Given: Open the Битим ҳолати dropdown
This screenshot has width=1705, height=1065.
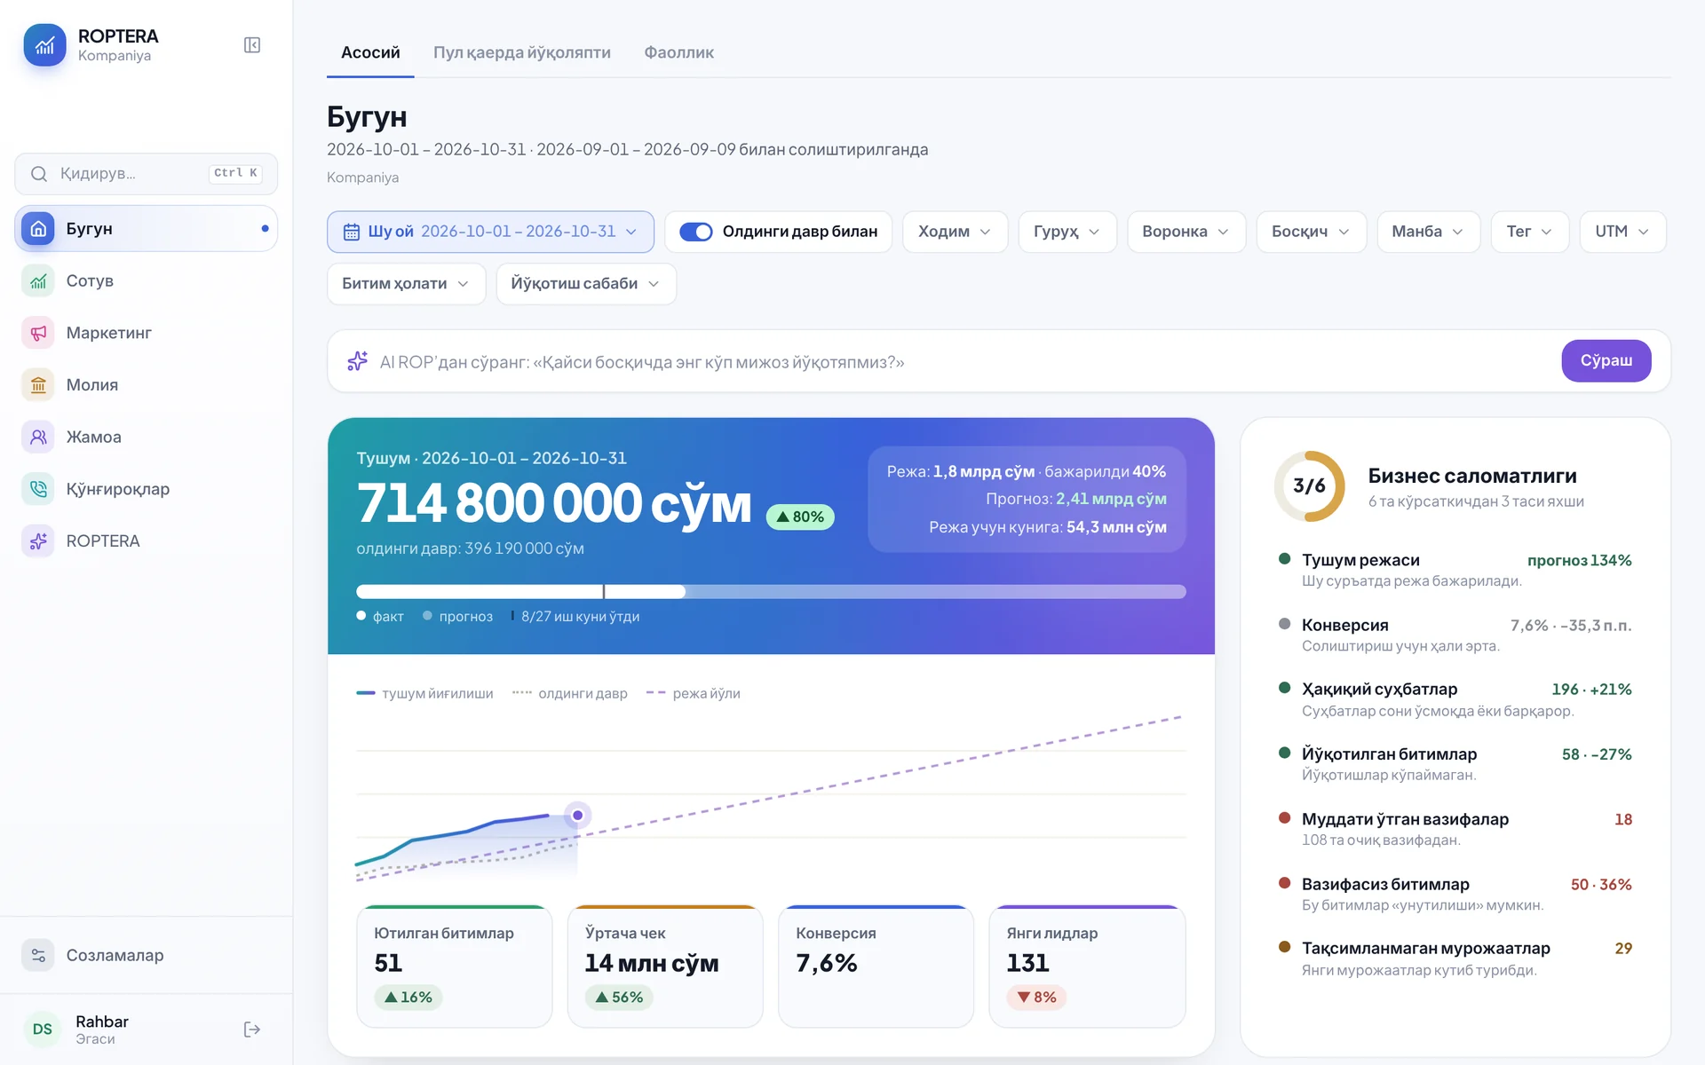Looking at the screenshot, I should (x=406, y=284).
